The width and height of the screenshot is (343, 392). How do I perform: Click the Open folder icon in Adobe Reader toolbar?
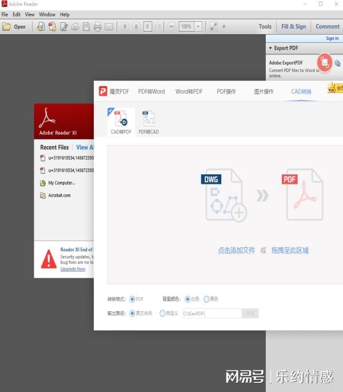click(x=7, y=26)
